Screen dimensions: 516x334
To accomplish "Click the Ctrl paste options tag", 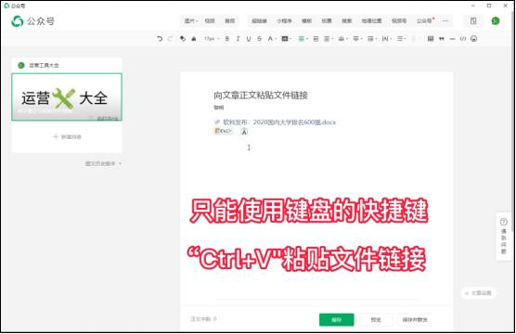I will [x=224, y=131].
